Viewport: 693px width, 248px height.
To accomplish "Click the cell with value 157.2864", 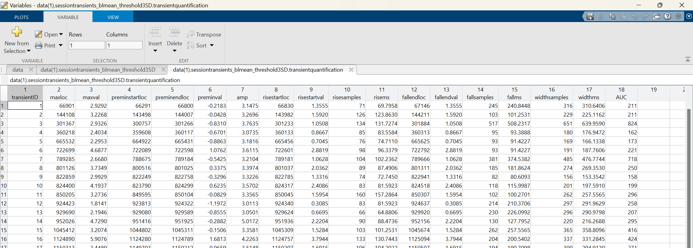I will tap(382, 195).
